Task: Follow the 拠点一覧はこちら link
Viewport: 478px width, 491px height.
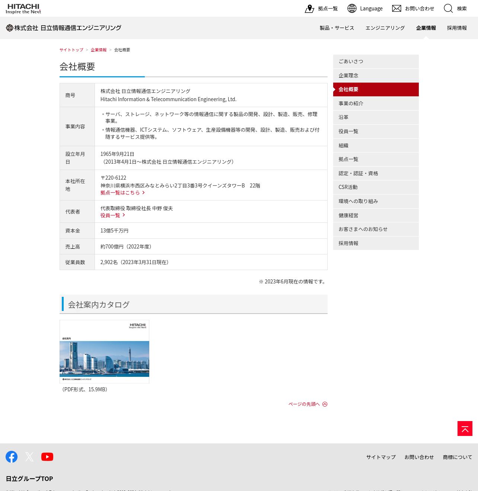Action: (x=120, y=193)
